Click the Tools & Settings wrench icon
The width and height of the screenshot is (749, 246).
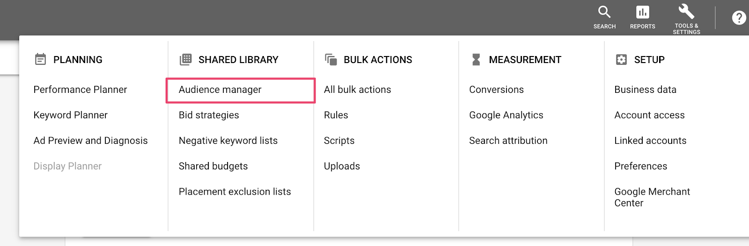point(686,11)
